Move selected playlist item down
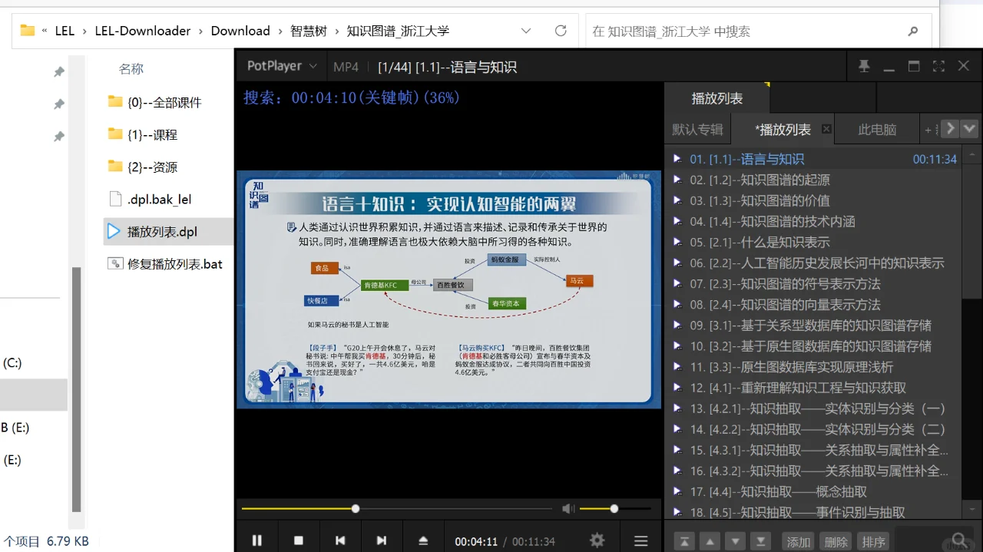 click(x=736, y=540)
